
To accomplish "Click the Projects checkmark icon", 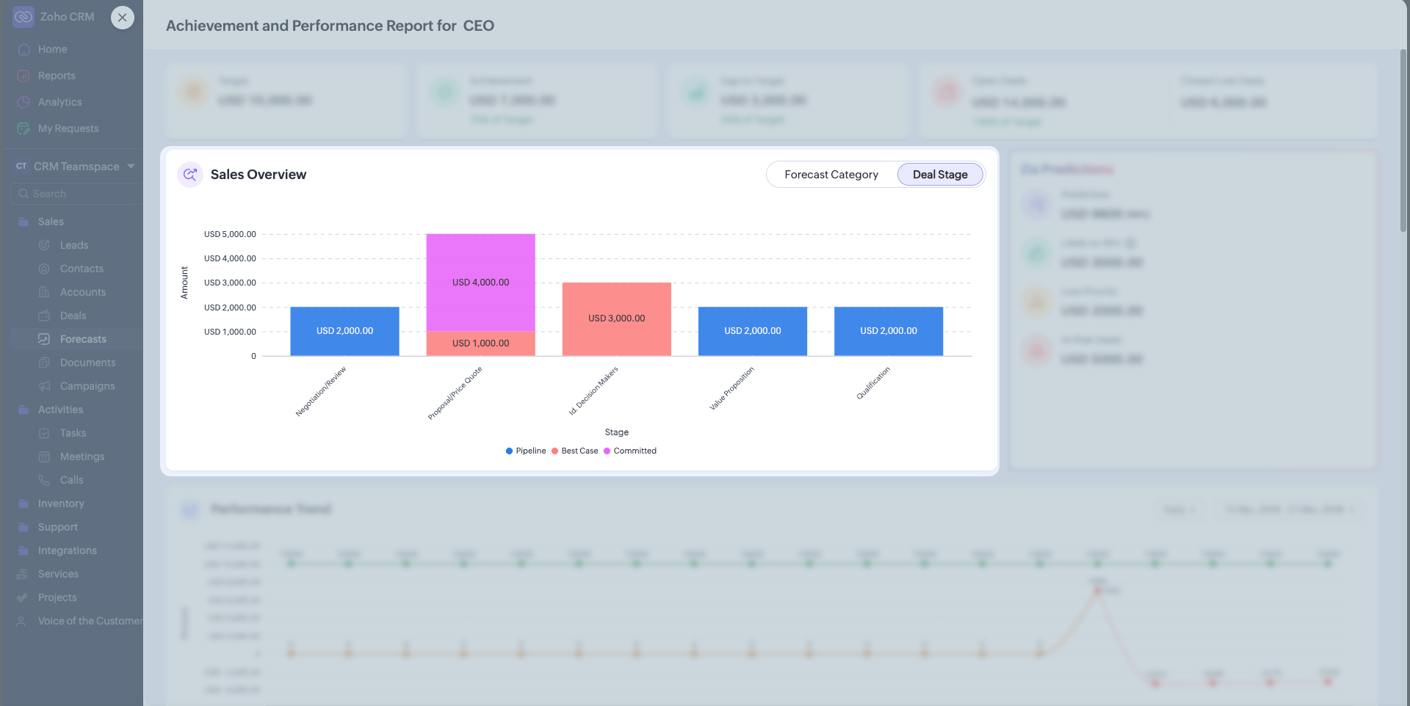I will (22, 597).
